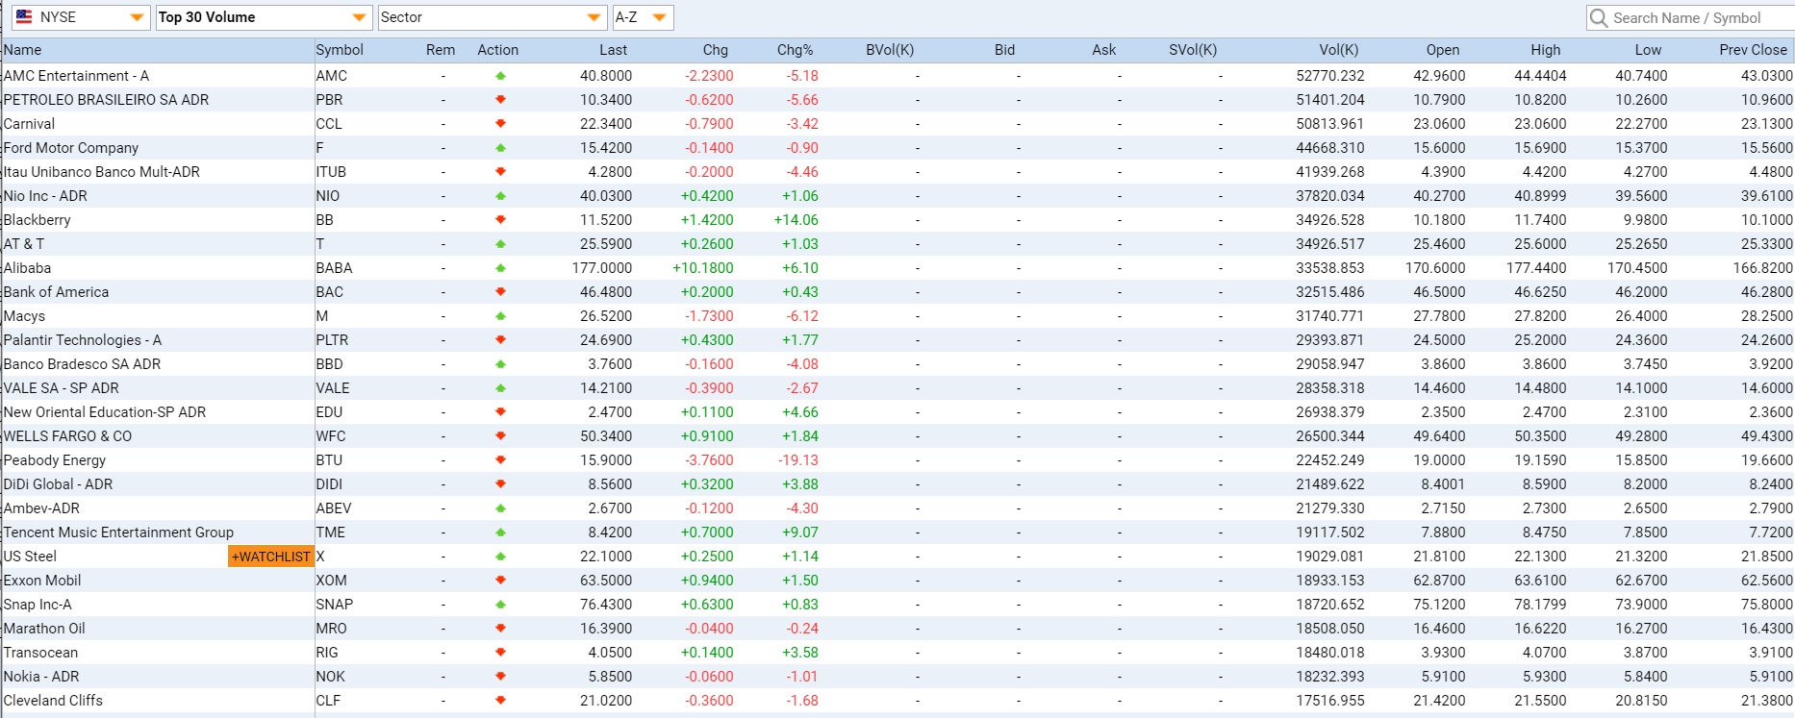1795x718 pixels.
Task: Click the action arrow icon for Carnival
Action: point(500,124)
